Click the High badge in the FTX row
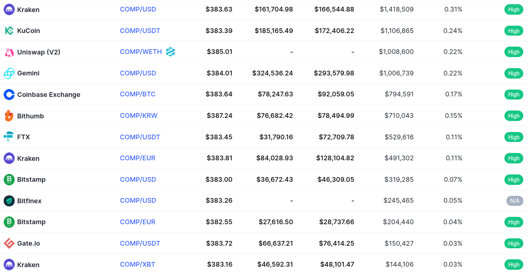This screenshot has height=275, width=528. coord(513,137)
